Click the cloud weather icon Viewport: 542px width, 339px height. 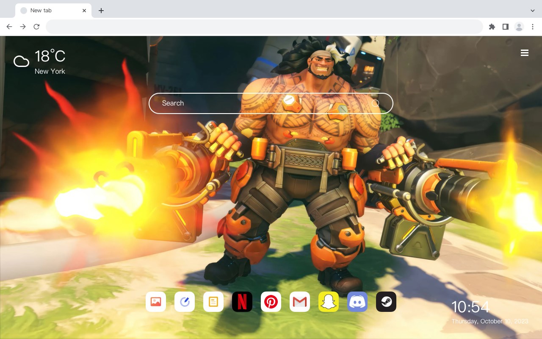tap(21, 62)
